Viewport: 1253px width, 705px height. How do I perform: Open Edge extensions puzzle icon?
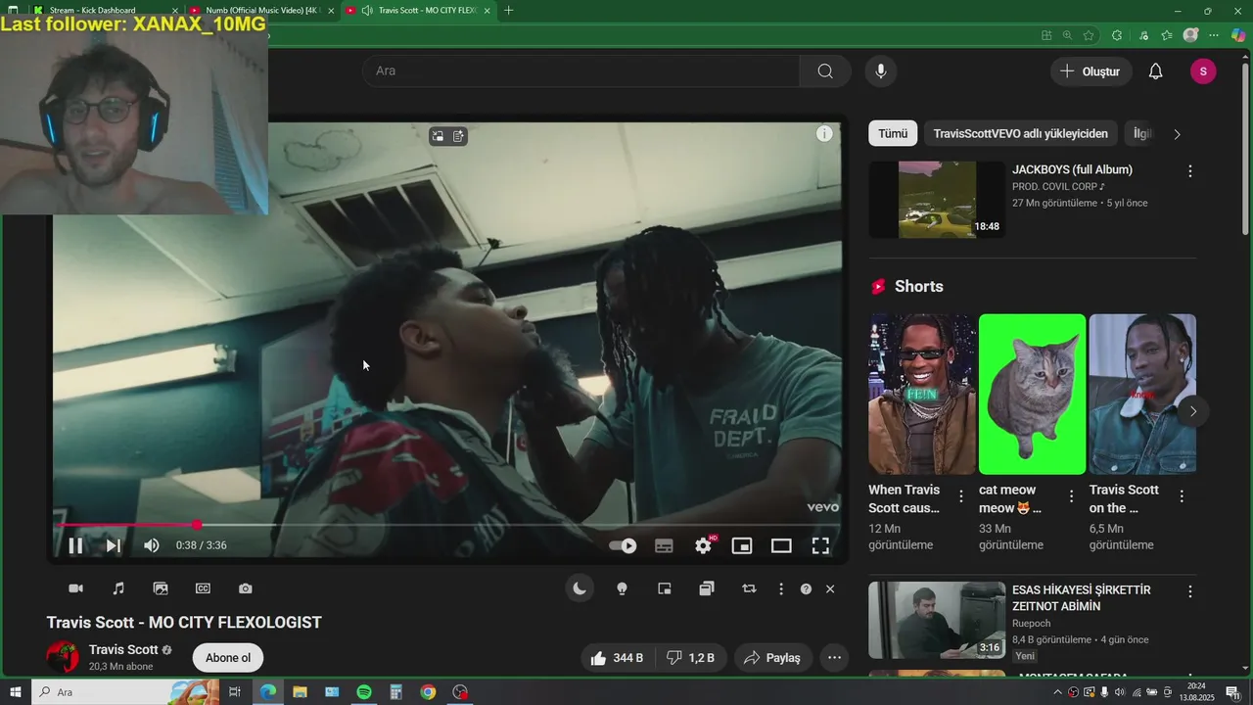pyautogui.click(x=1117, y=35)
